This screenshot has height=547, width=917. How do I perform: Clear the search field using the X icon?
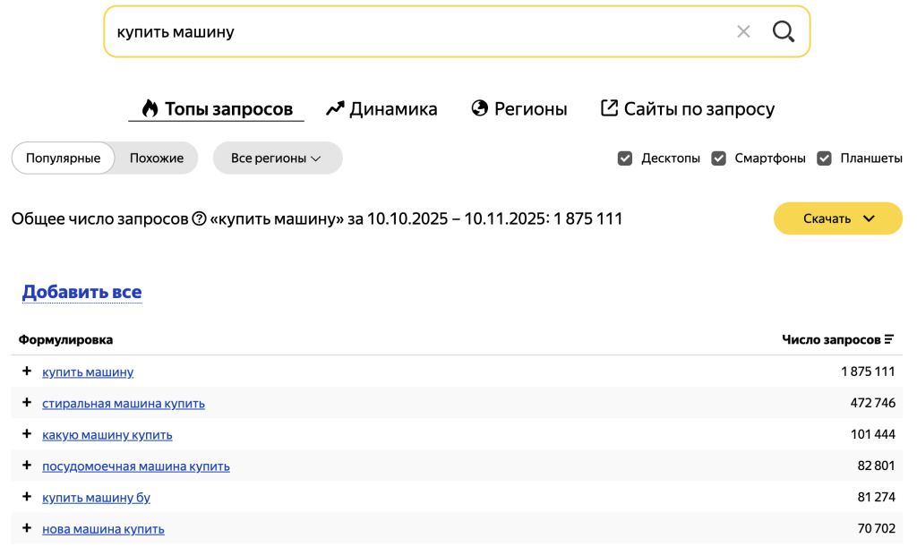tap(743, 31)
